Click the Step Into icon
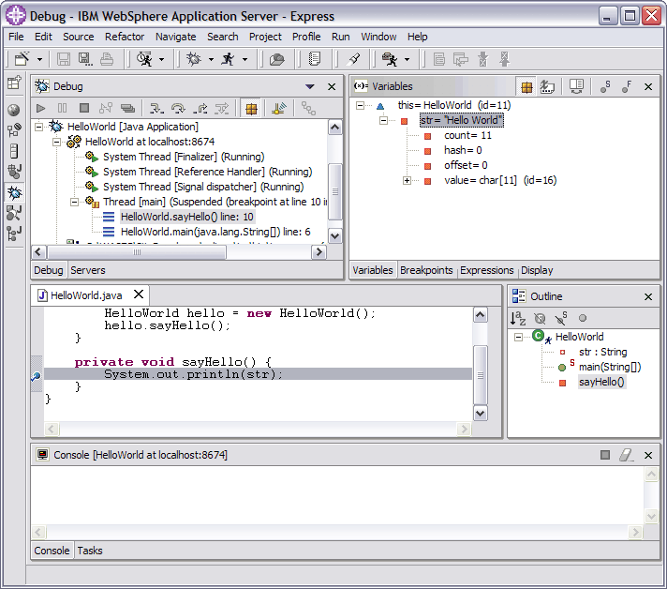 (156, 108)
